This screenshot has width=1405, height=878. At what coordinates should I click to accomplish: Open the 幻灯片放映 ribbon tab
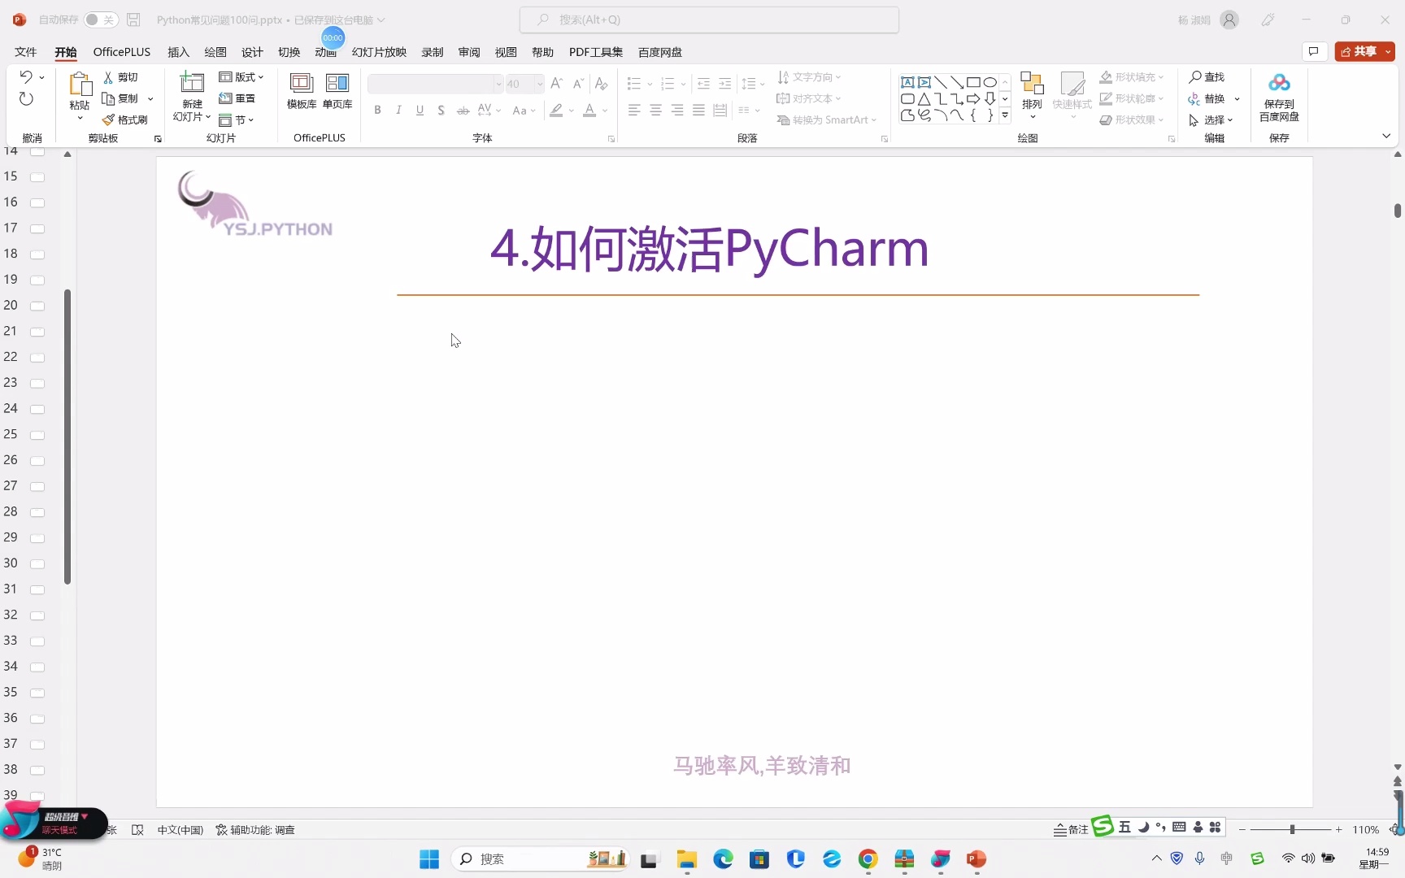[378, 51]
